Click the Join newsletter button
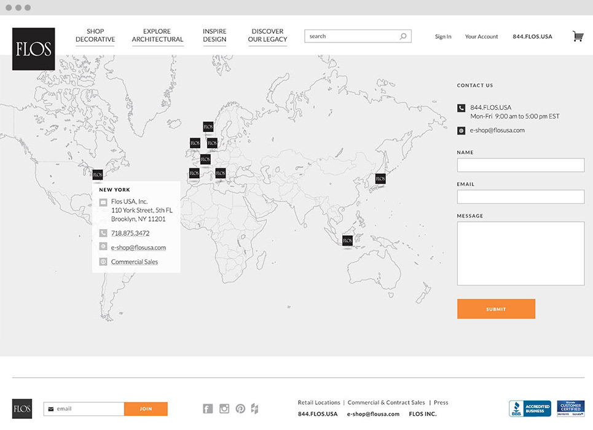Image resolution: width=593 pixels, height=430 pixels. pyautogui.click(x=146, y=409)
